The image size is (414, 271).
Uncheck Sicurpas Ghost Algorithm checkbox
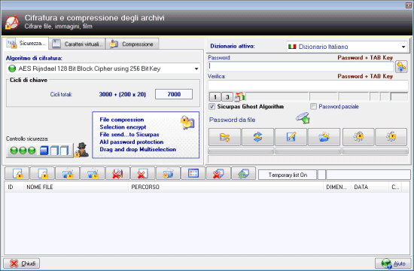pos(212,106)
